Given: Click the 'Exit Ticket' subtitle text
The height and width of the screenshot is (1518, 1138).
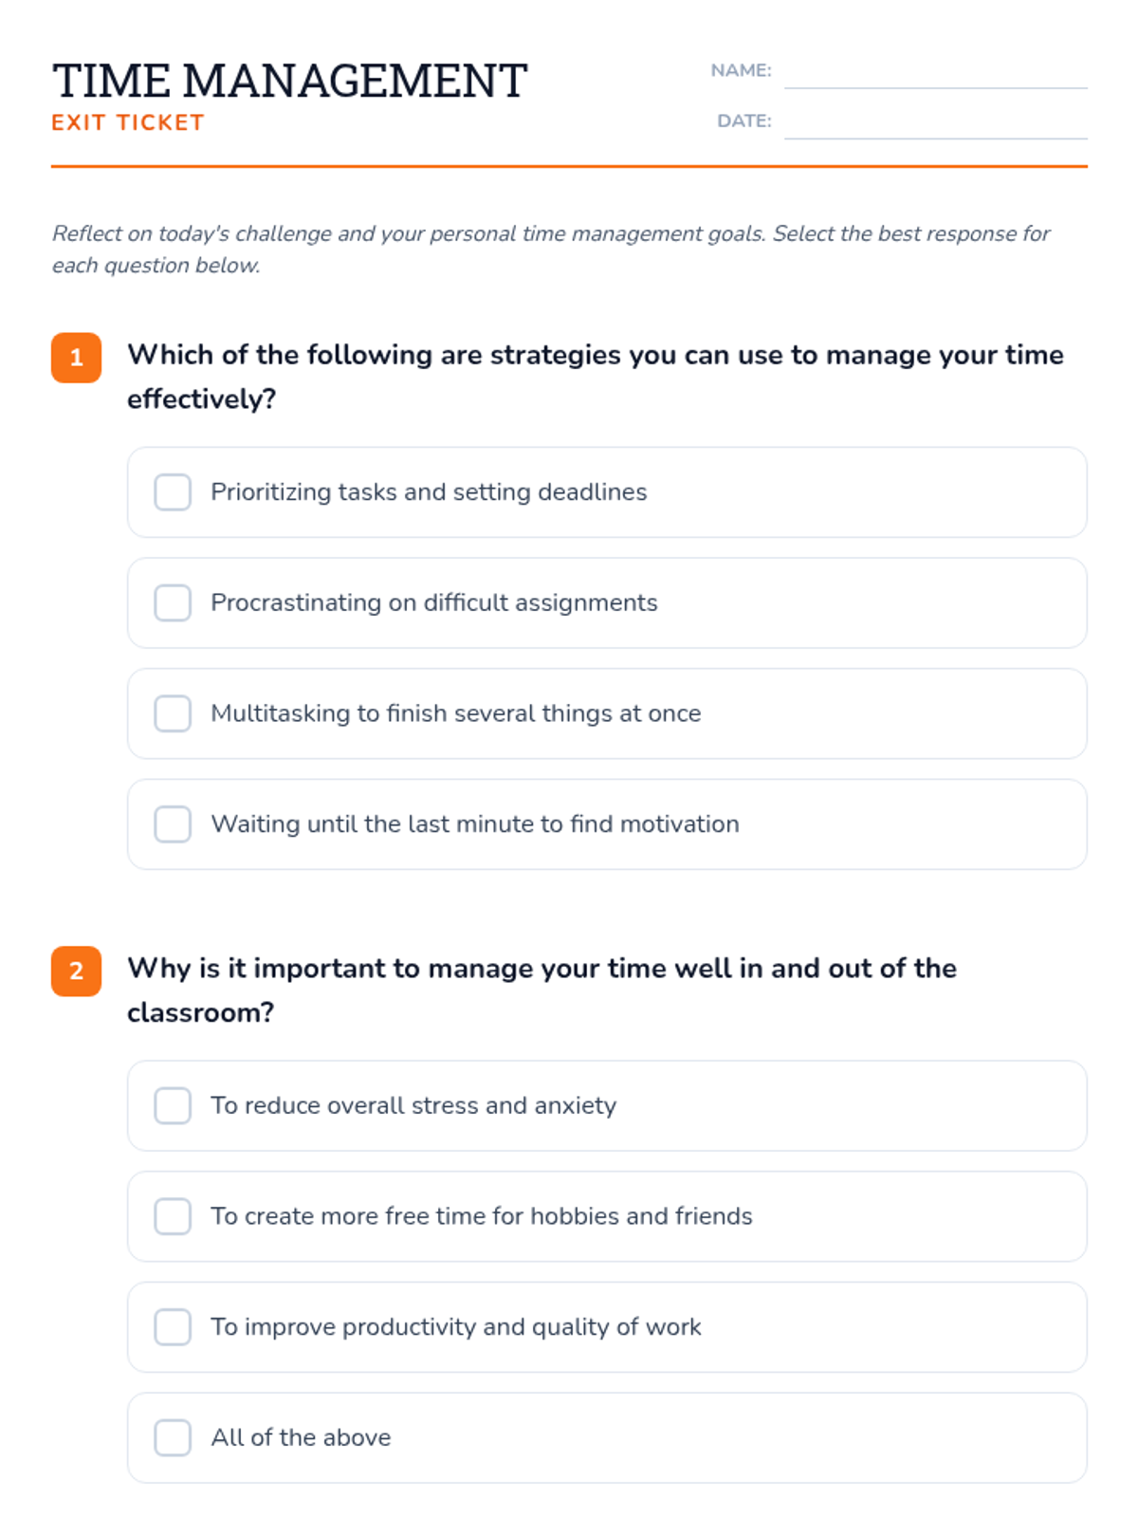Looking at the screenshot, I should [x=128, y=123].
